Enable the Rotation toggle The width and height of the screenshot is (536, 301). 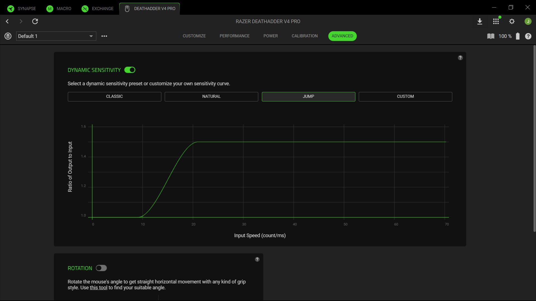[101, 268]
